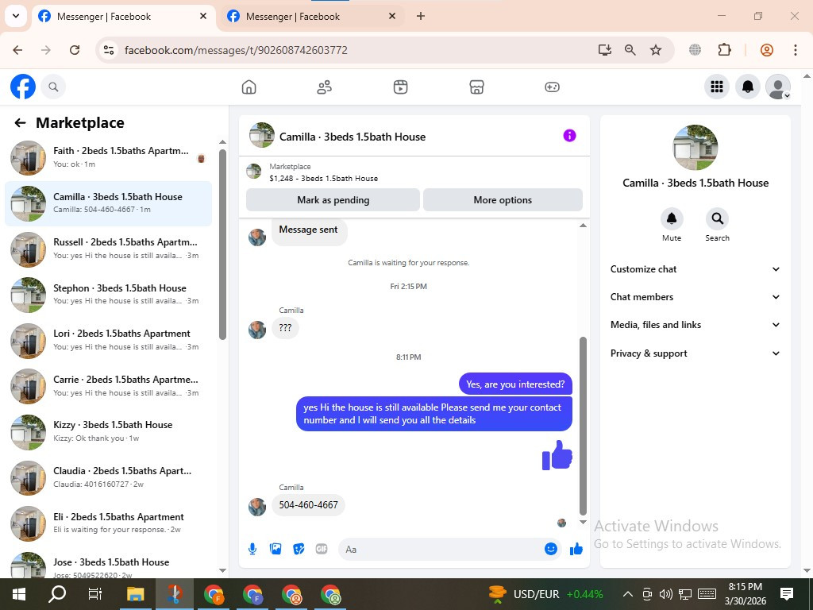Open More options for the listing
Image resolution: width=813 pixels, height=610 pixels.
coord(503,199)
